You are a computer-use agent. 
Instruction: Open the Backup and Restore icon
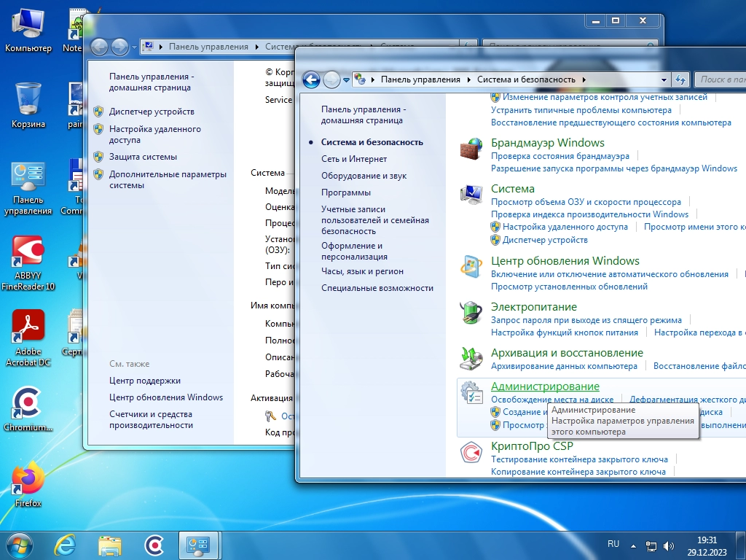tap(471, 359)
